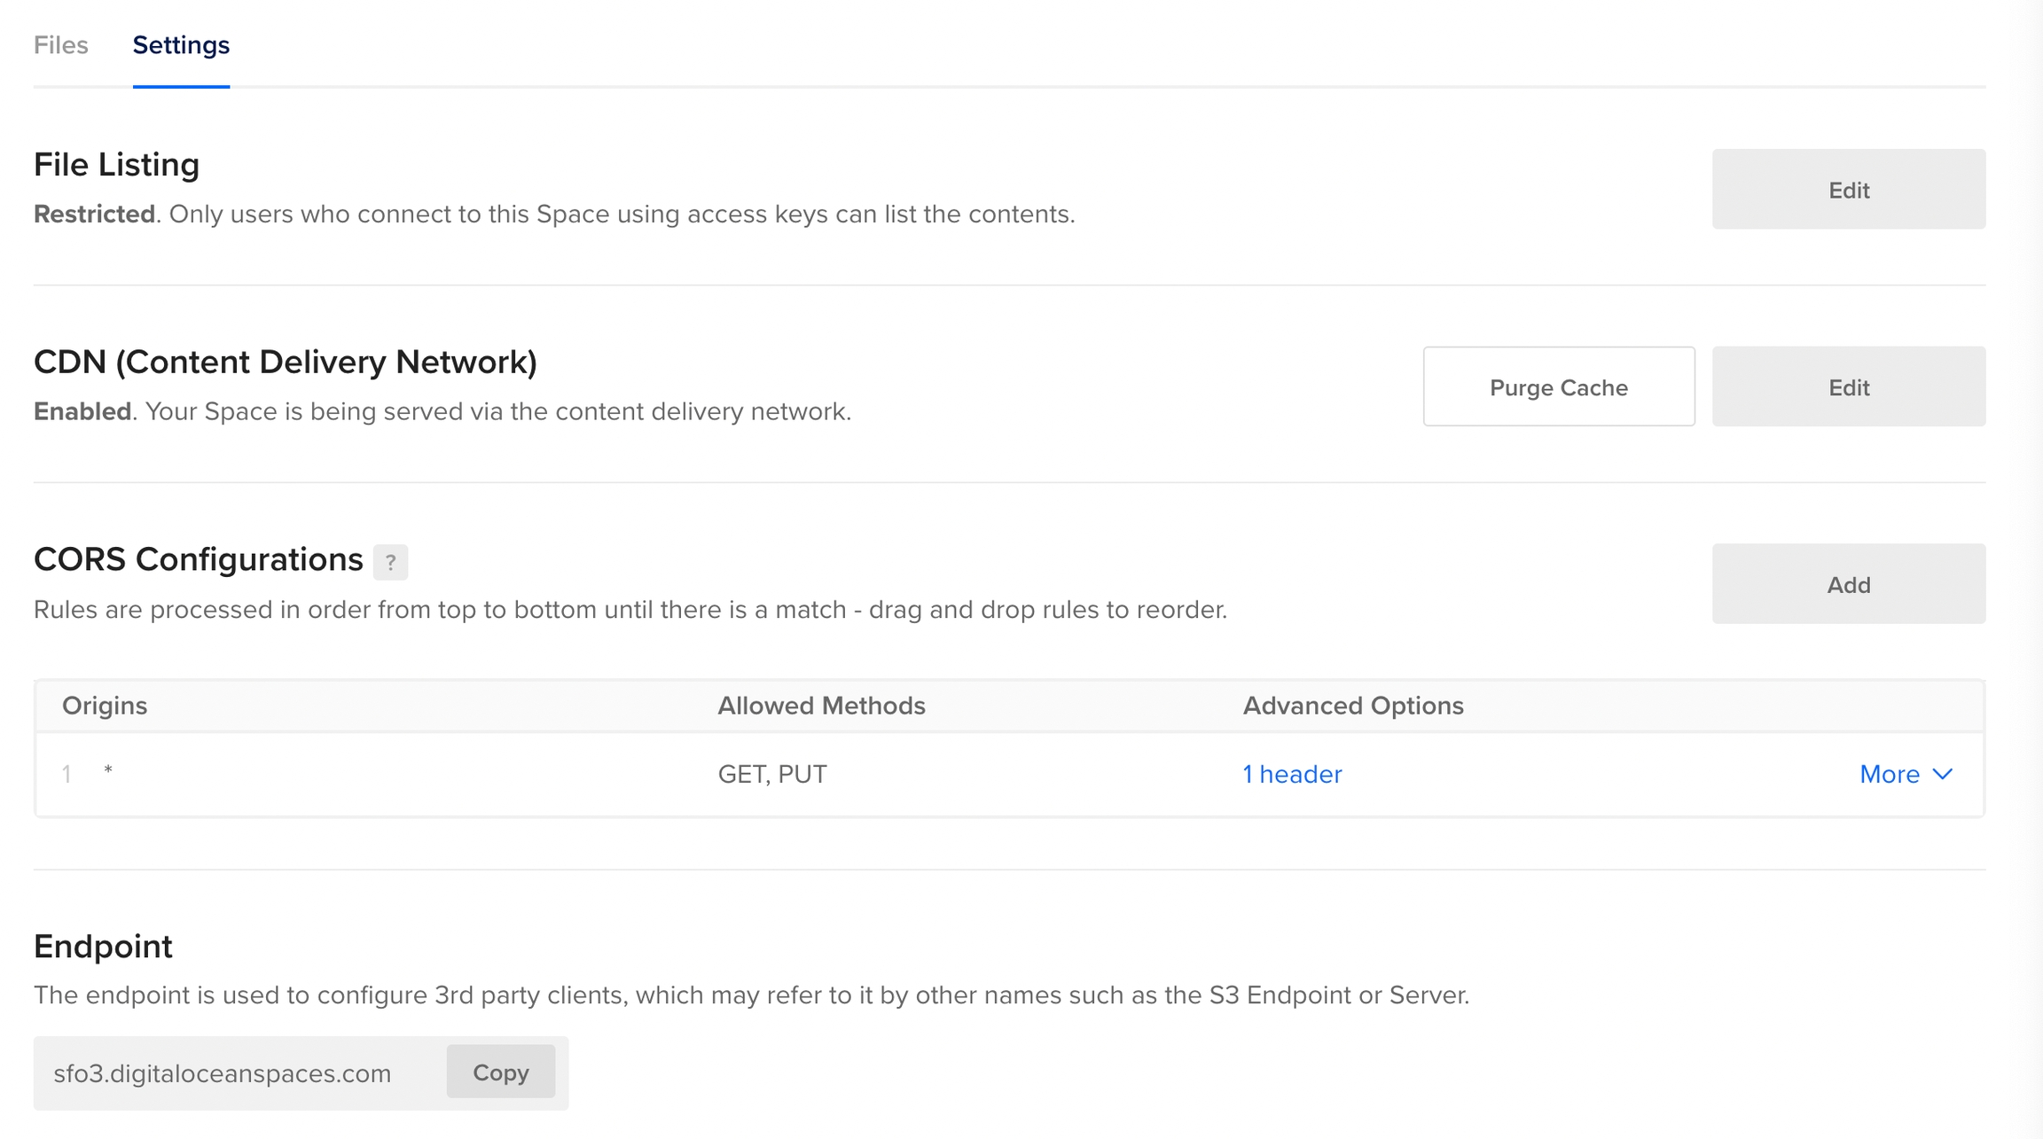Select the Settings tab
This screenshot has height=1139, width=2043.
tap(181, 45)
